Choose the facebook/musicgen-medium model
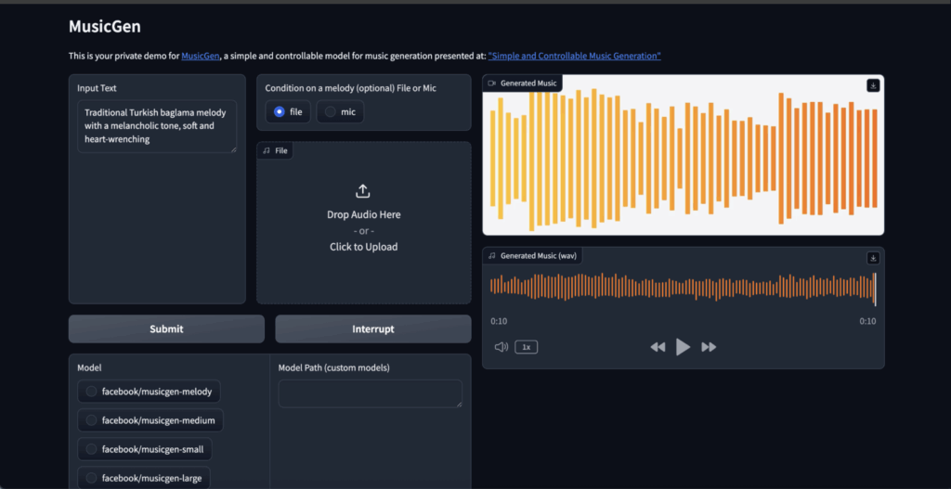 coord(92,420)
